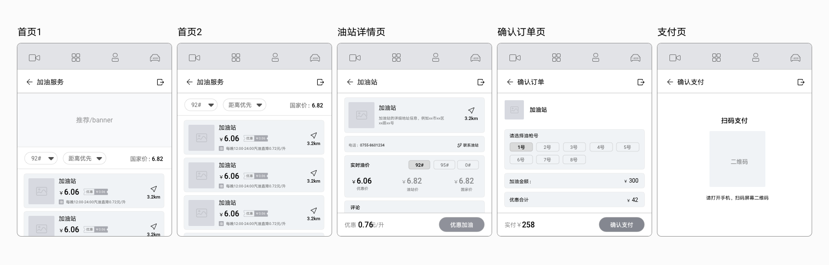Go back from 加油服务 in 首页1
829x265 pixels.
[x=29, y=82]
